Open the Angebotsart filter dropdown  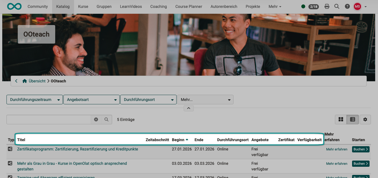(91, 99)
